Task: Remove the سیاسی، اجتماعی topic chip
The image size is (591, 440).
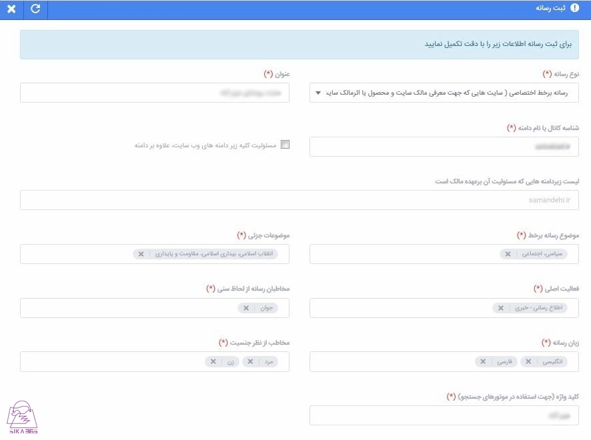Action: tap(508, 254)
